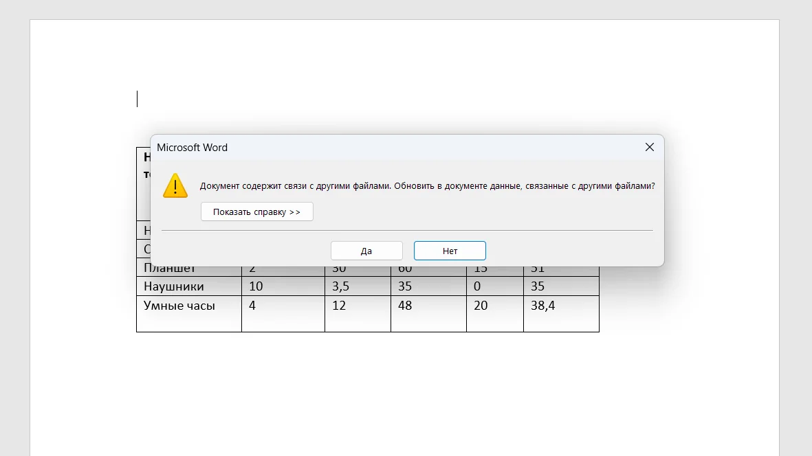The width and height of the screenshot is (812, 456).
Task: Select the Умные часы table cell
Action: pyautogui.click(x=179, y=306)
